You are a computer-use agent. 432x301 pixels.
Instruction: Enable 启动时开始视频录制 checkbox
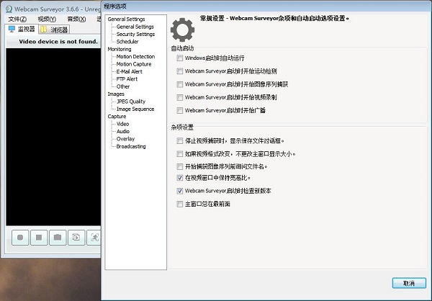pyautogui.click(x=179, y=97)
